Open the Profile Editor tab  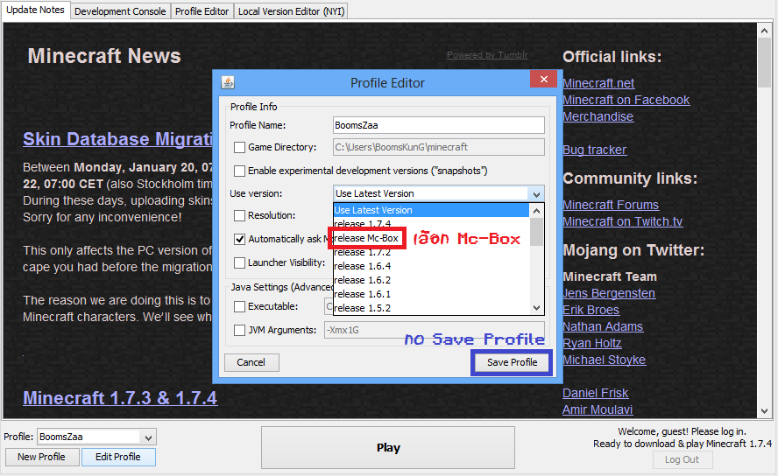[202, 11]
